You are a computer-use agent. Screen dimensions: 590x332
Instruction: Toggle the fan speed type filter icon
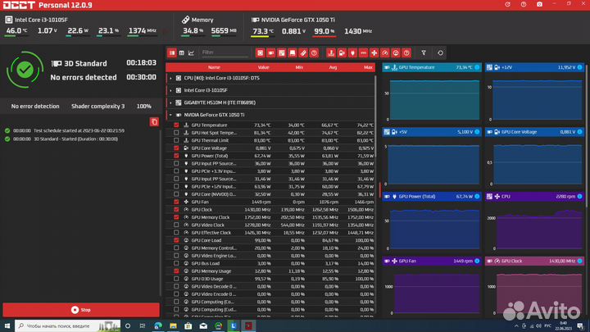374,52
